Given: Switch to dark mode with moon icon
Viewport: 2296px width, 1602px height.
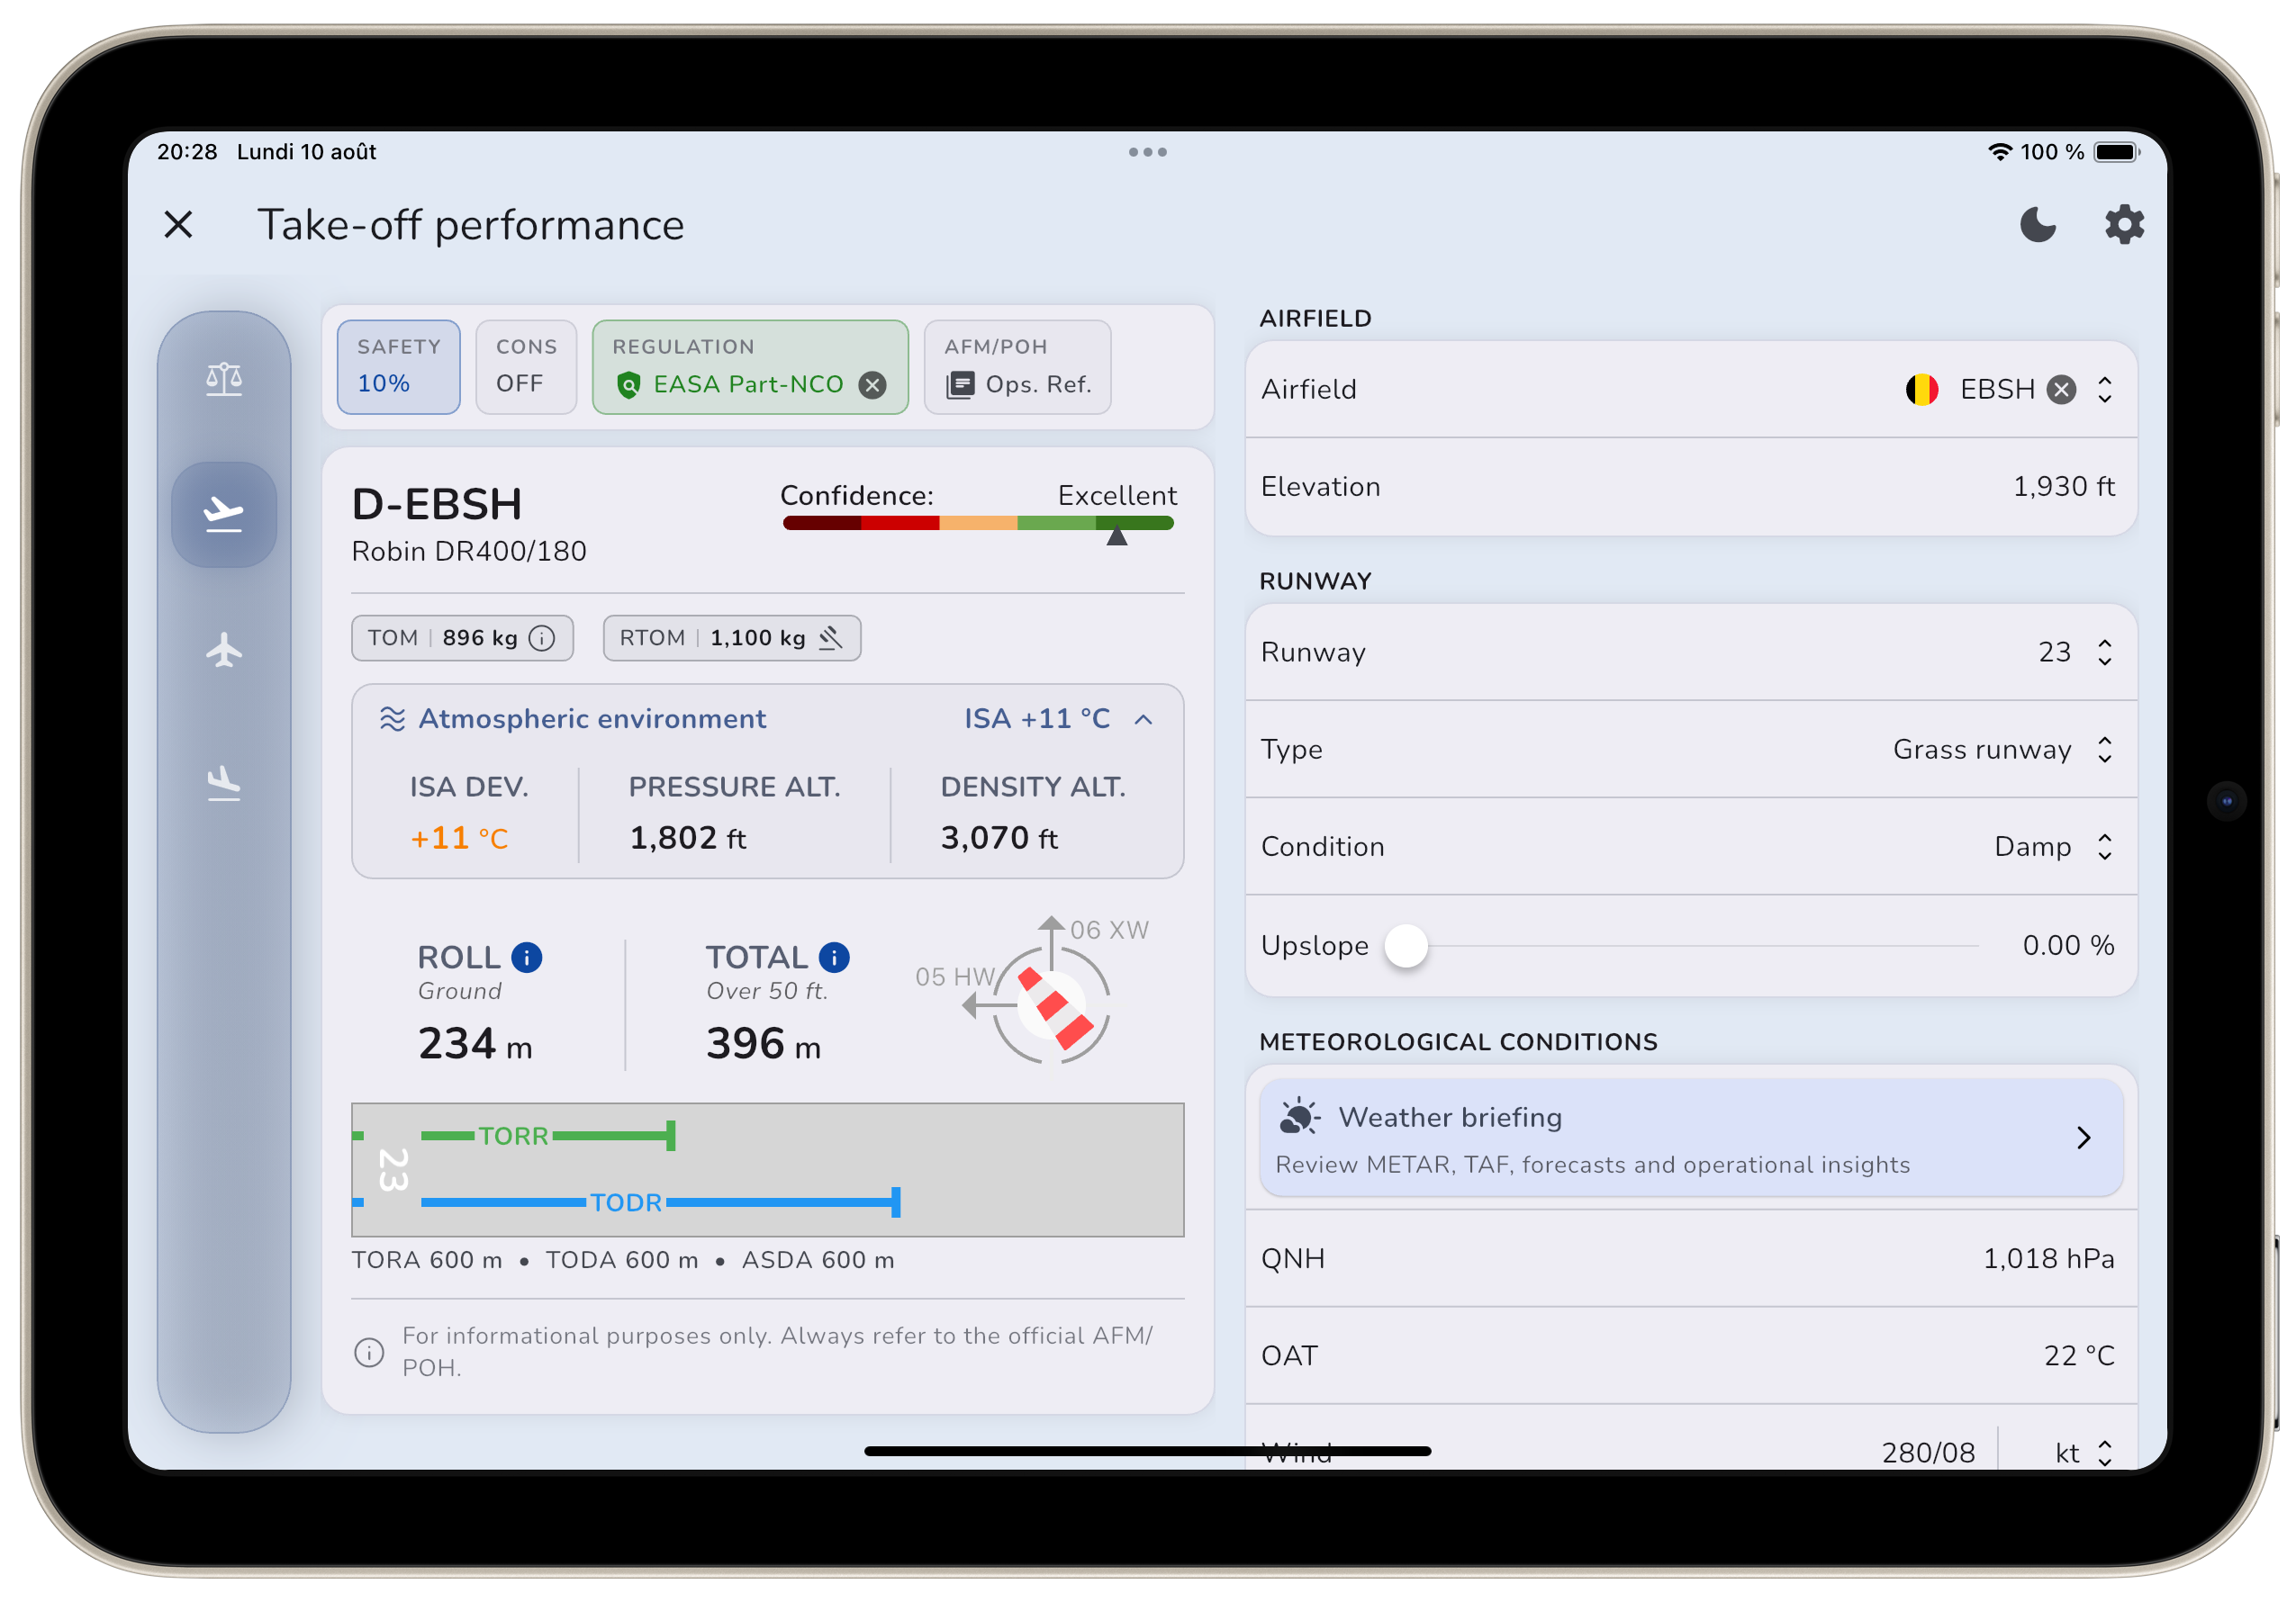Looking at the screenshot, I should tap(2037, 225).
